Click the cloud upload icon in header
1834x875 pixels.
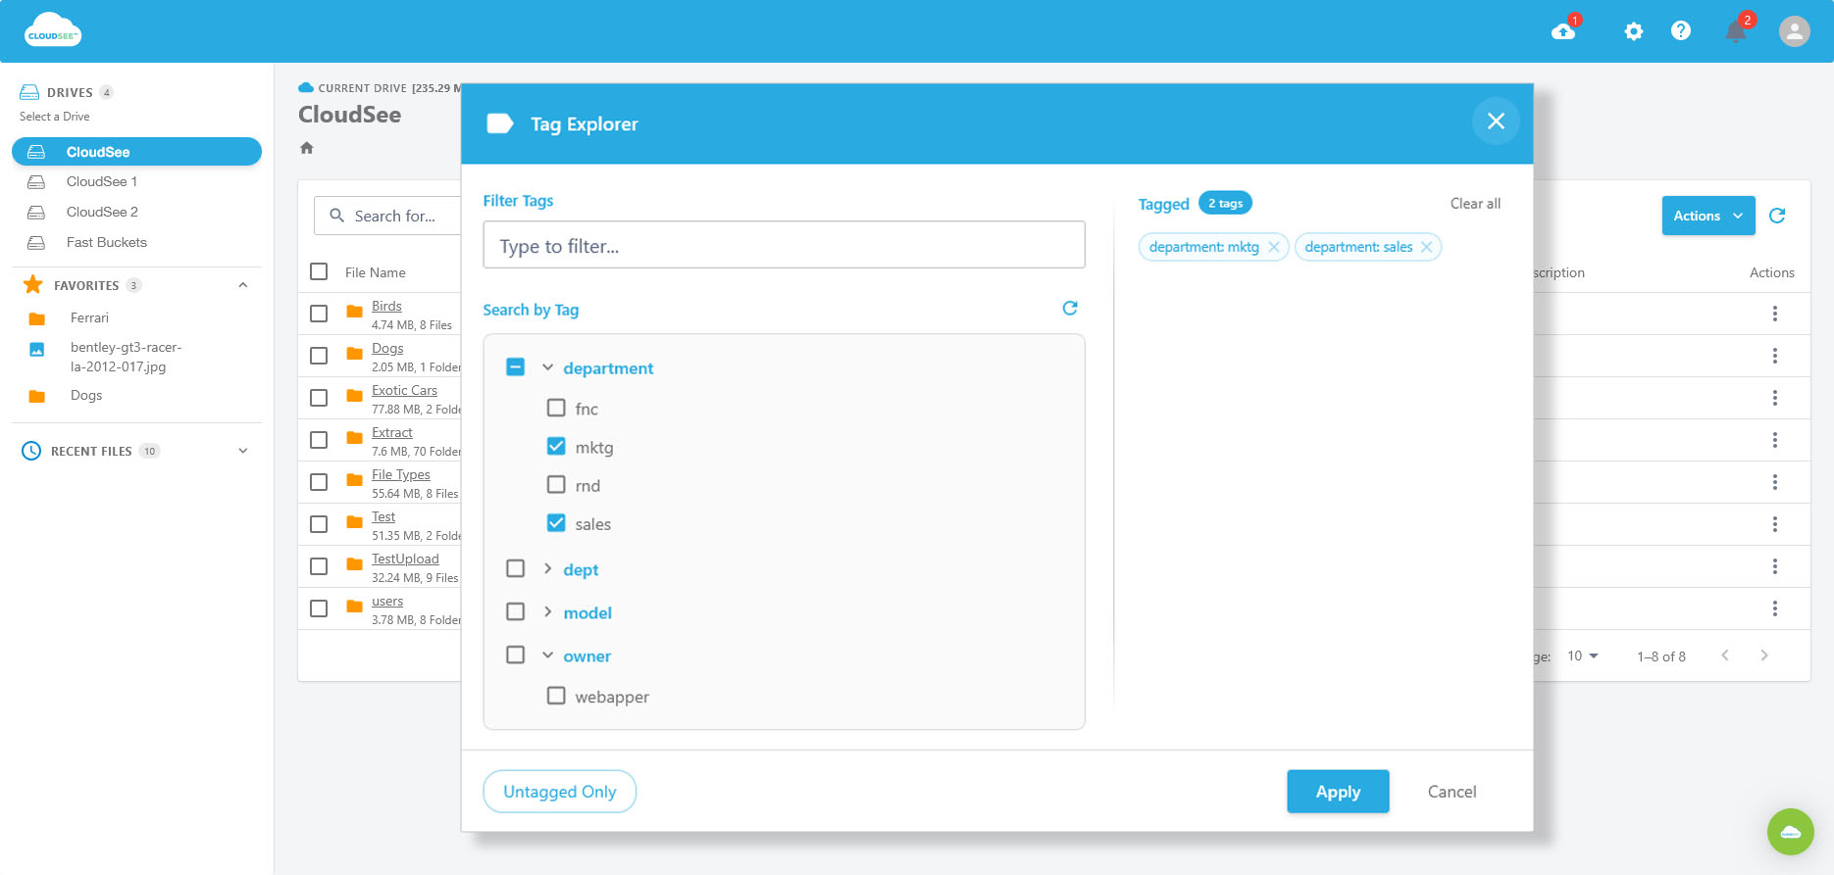pos(1563,31)
